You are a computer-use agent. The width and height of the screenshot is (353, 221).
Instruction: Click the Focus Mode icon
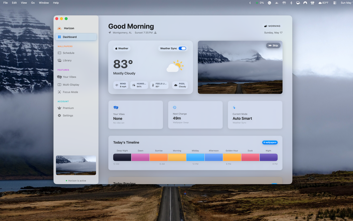tap(59, 92)
